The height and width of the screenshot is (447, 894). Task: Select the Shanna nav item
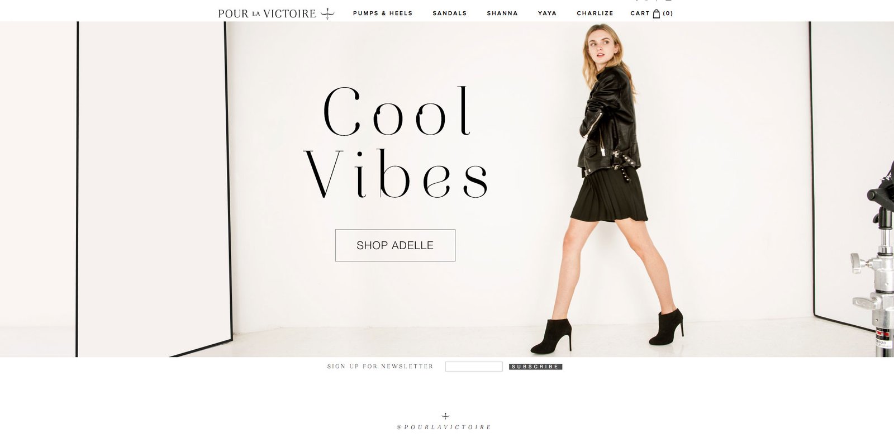tap(502, 13)
